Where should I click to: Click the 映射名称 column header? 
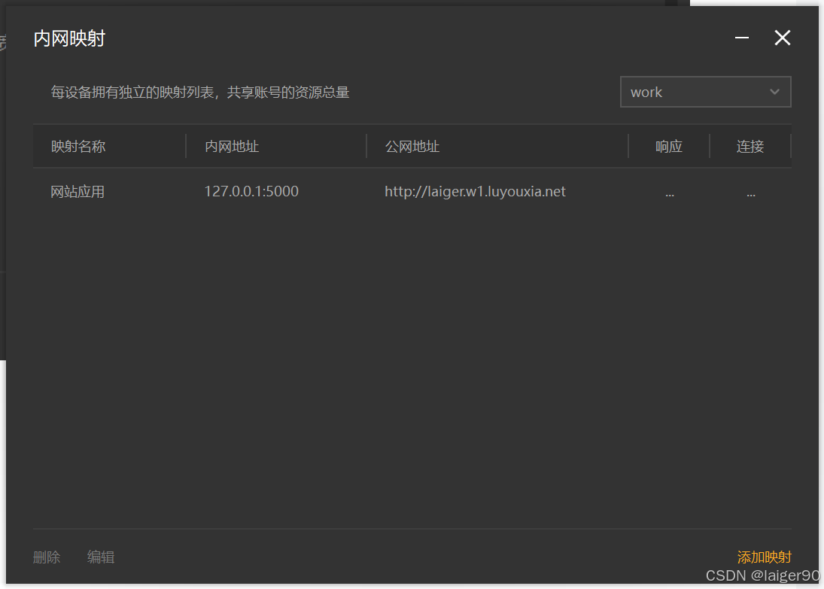(78, 146)
